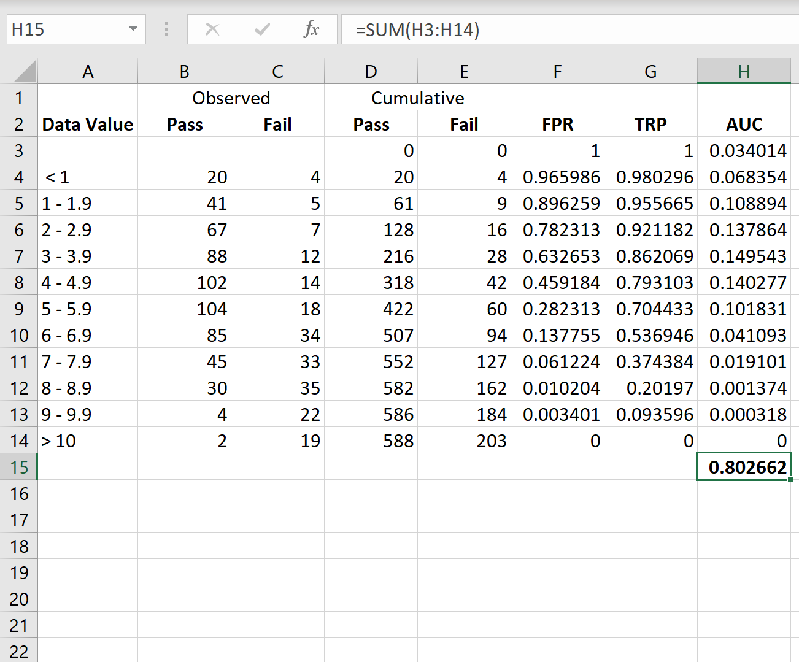Select the cell labeled > 10

(88, 441)
